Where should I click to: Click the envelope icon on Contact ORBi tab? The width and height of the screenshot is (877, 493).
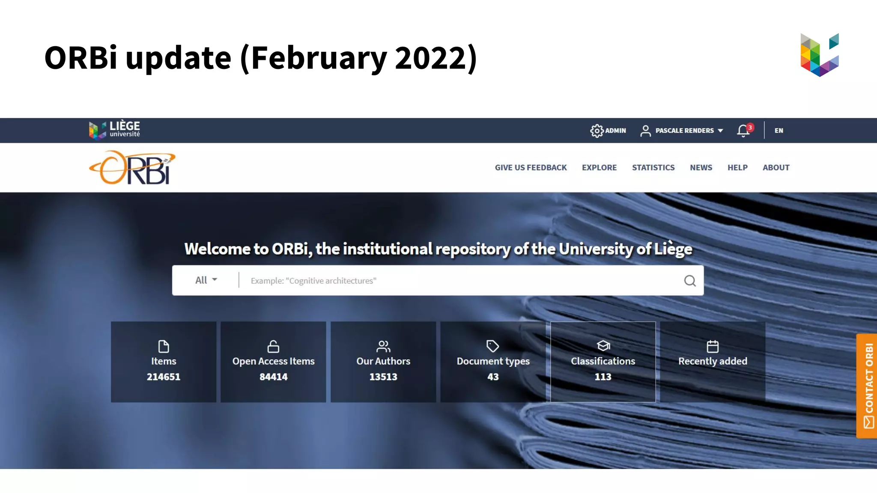869,423
